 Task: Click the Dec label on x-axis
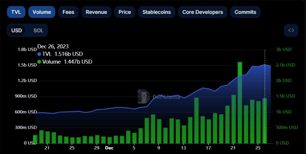pyautogui.click(x=109, y=148)
